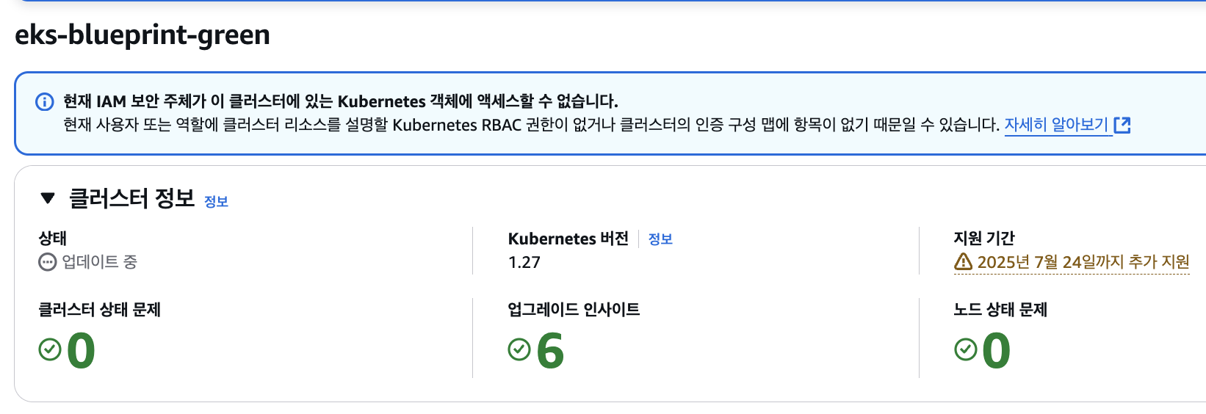Click the green check icon under 노드 상태 문제
This screenshot has height=414, width=1206.
[966, 350]
